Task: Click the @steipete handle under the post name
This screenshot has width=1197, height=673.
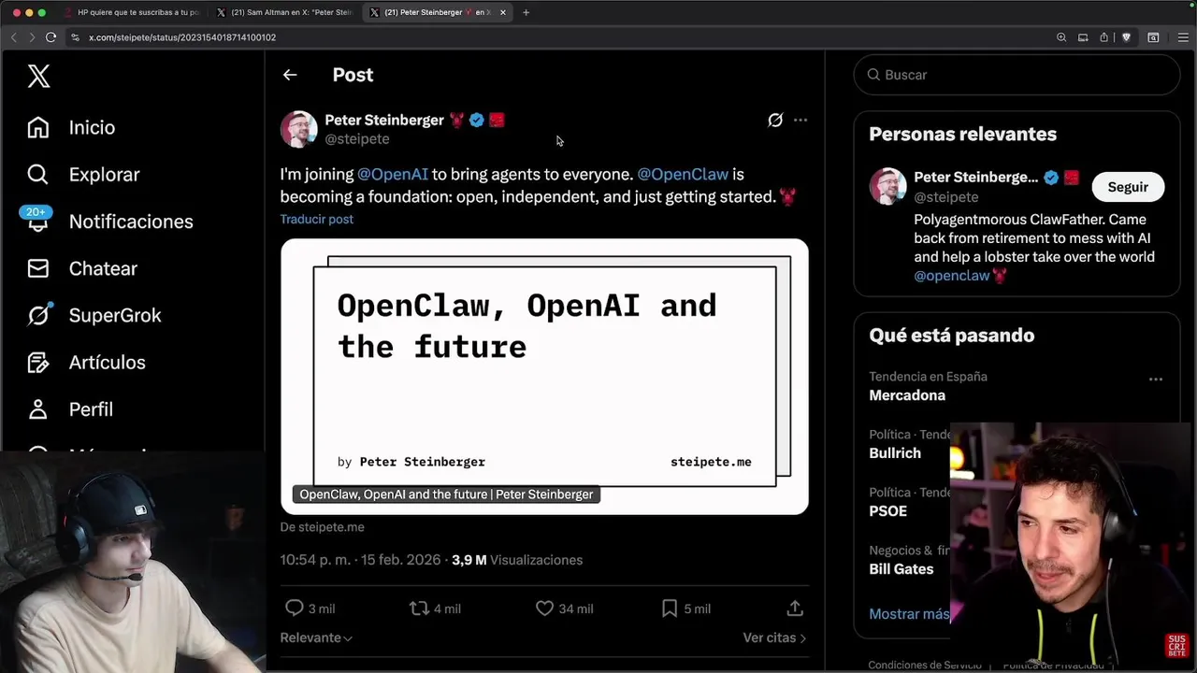Action: pyautogui.click(x=356, y=138)
